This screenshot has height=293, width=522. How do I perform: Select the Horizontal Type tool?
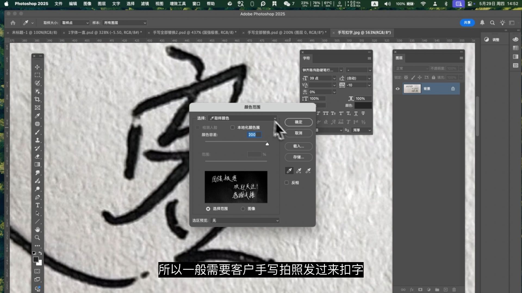point(37,205)
